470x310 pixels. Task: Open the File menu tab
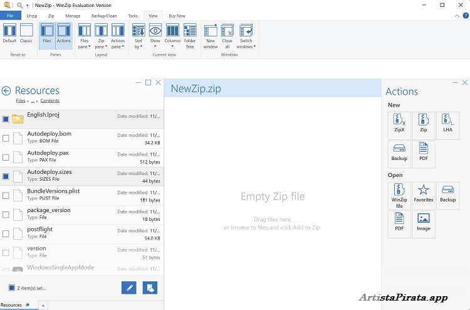(10, 15)
